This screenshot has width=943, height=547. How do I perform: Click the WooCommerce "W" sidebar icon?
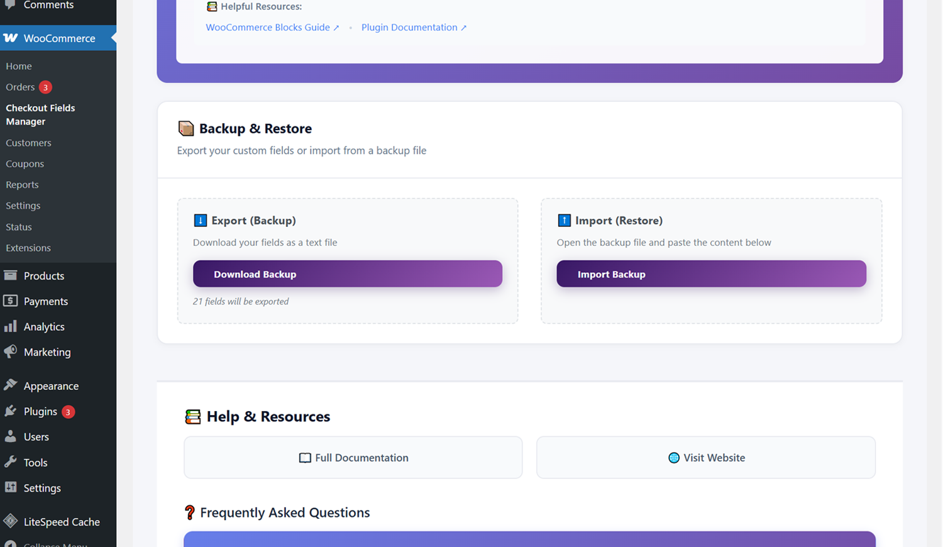11,38
